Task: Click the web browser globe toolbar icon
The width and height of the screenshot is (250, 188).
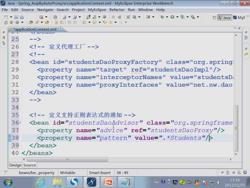Action: click(104, 17)
